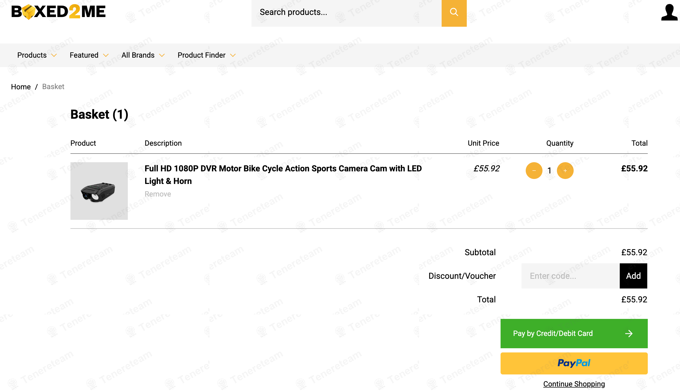Open the Full HD 1080P DVR camera product title
Image resolution: width=680 pixels, height=392 pixels.
coord(283,175)
